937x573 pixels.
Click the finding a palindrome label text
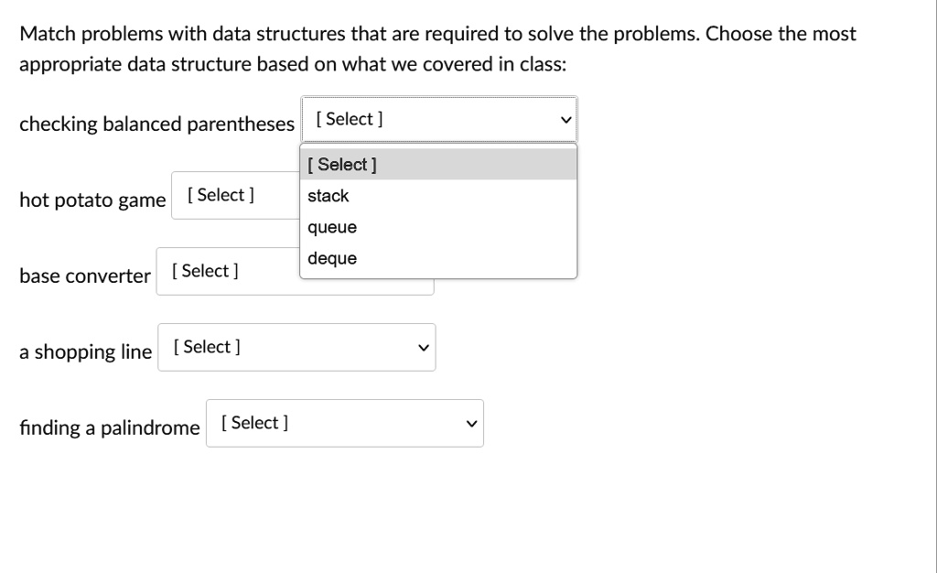(110, 427)
